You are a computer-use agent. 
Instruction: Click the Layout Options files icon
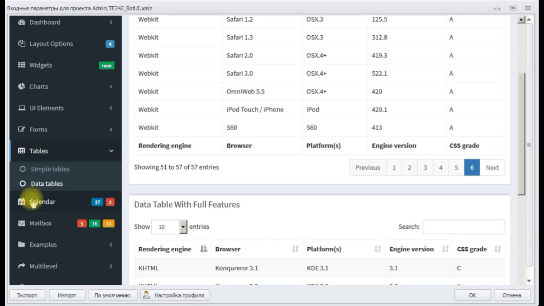(22, 44)
